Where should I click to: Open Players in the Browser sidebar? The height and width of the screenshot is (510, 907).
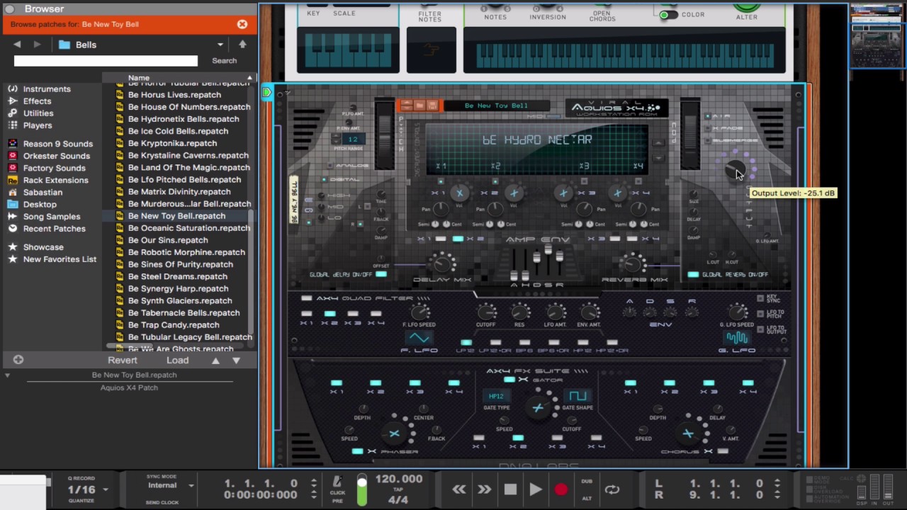pyautogui.click(x=38, y=125)
